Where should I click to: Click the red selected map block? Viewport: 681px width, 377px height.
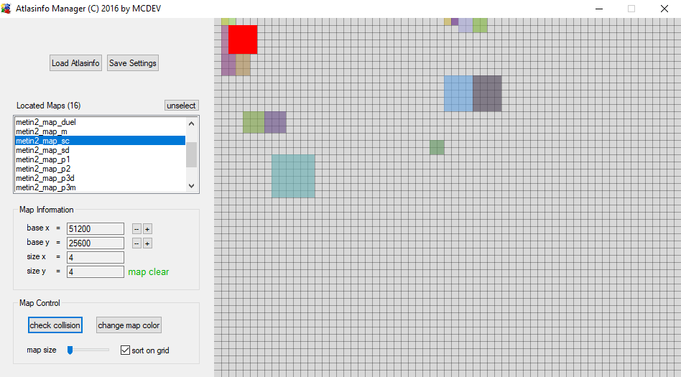[243, 39]
